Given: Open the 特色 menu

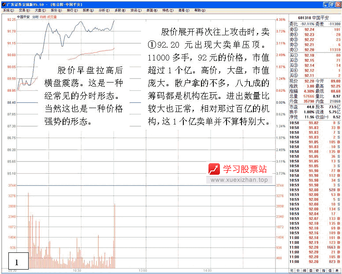Looking at the screenshot, I should pos(168,10).
